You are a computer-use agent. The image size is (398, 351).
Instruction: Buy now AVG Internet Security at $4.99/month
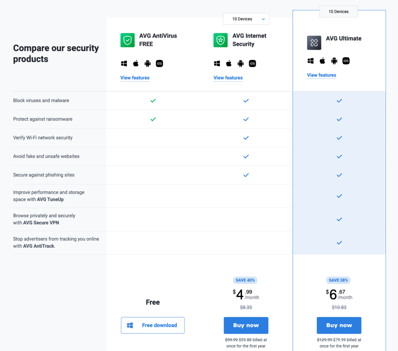coord(246,325)
